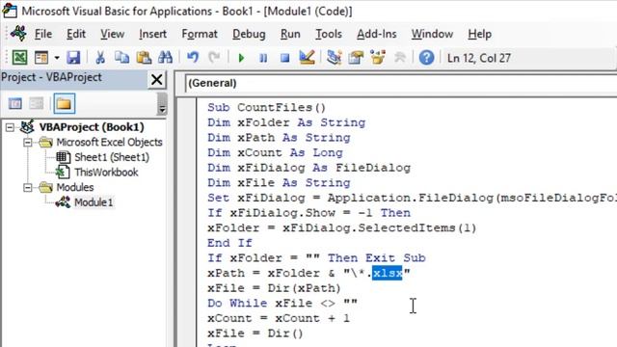Select Sheet1 (Sheet1) in project tree

click(112, 157)
